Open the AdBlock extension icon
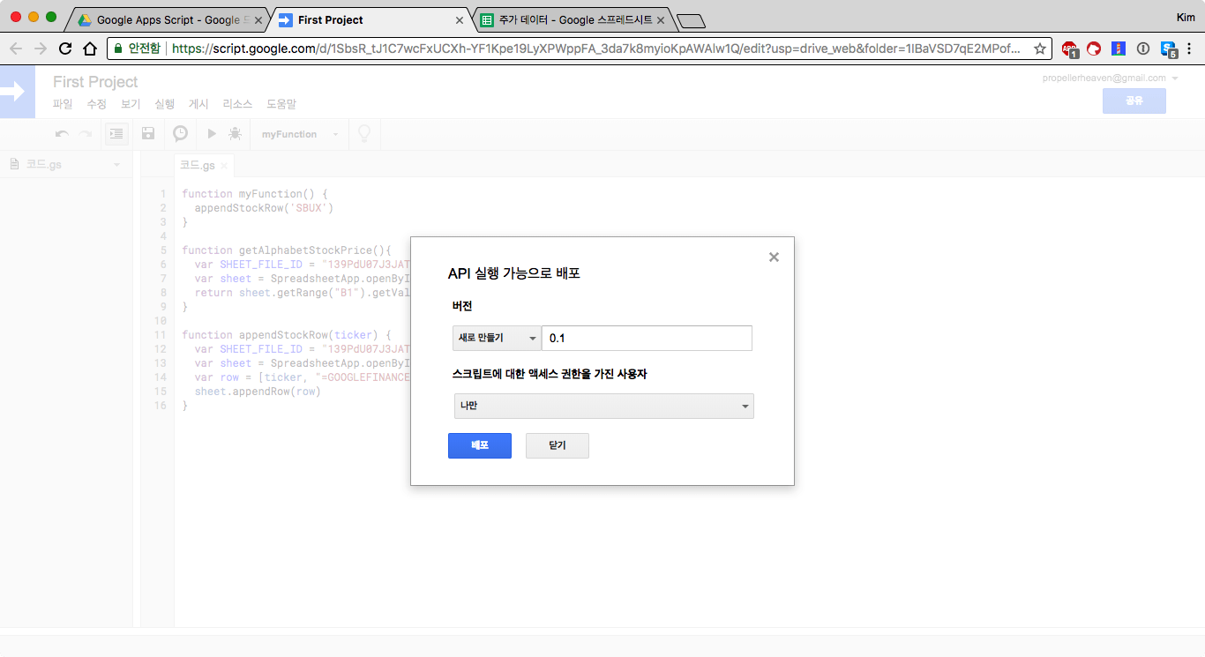The height and width of the screenshot is (657, 1205). [1070, 49]
